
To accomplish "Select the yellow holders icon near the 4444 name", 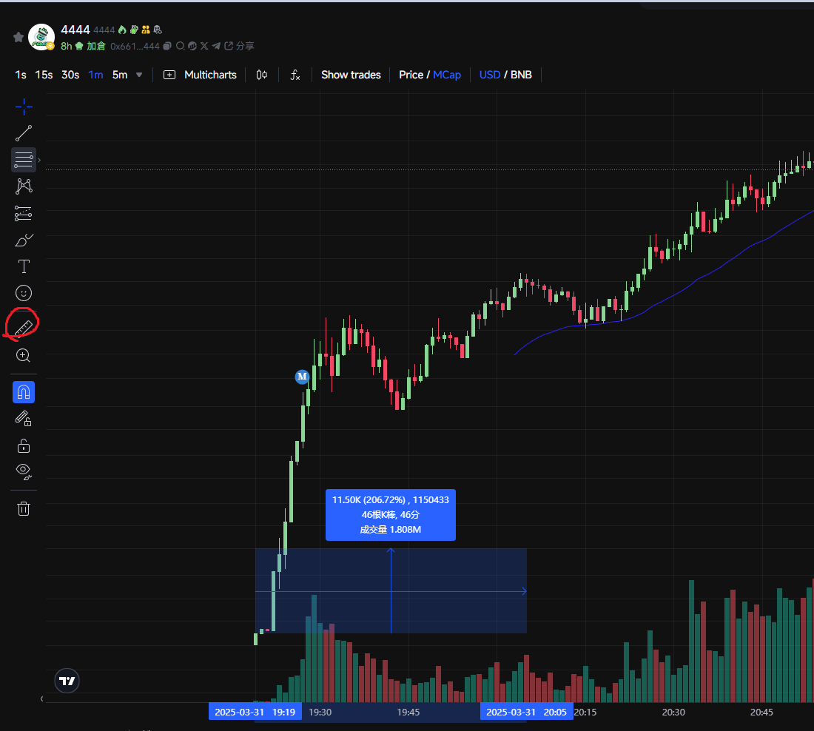I will tap(146, 30).
